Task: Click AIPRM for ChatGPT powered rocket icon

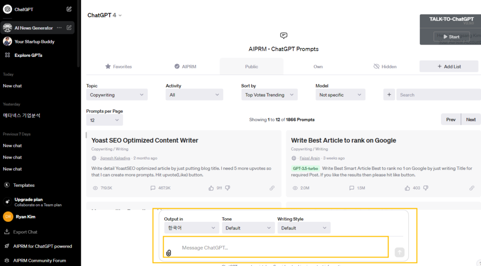Action: click(7, 246)
